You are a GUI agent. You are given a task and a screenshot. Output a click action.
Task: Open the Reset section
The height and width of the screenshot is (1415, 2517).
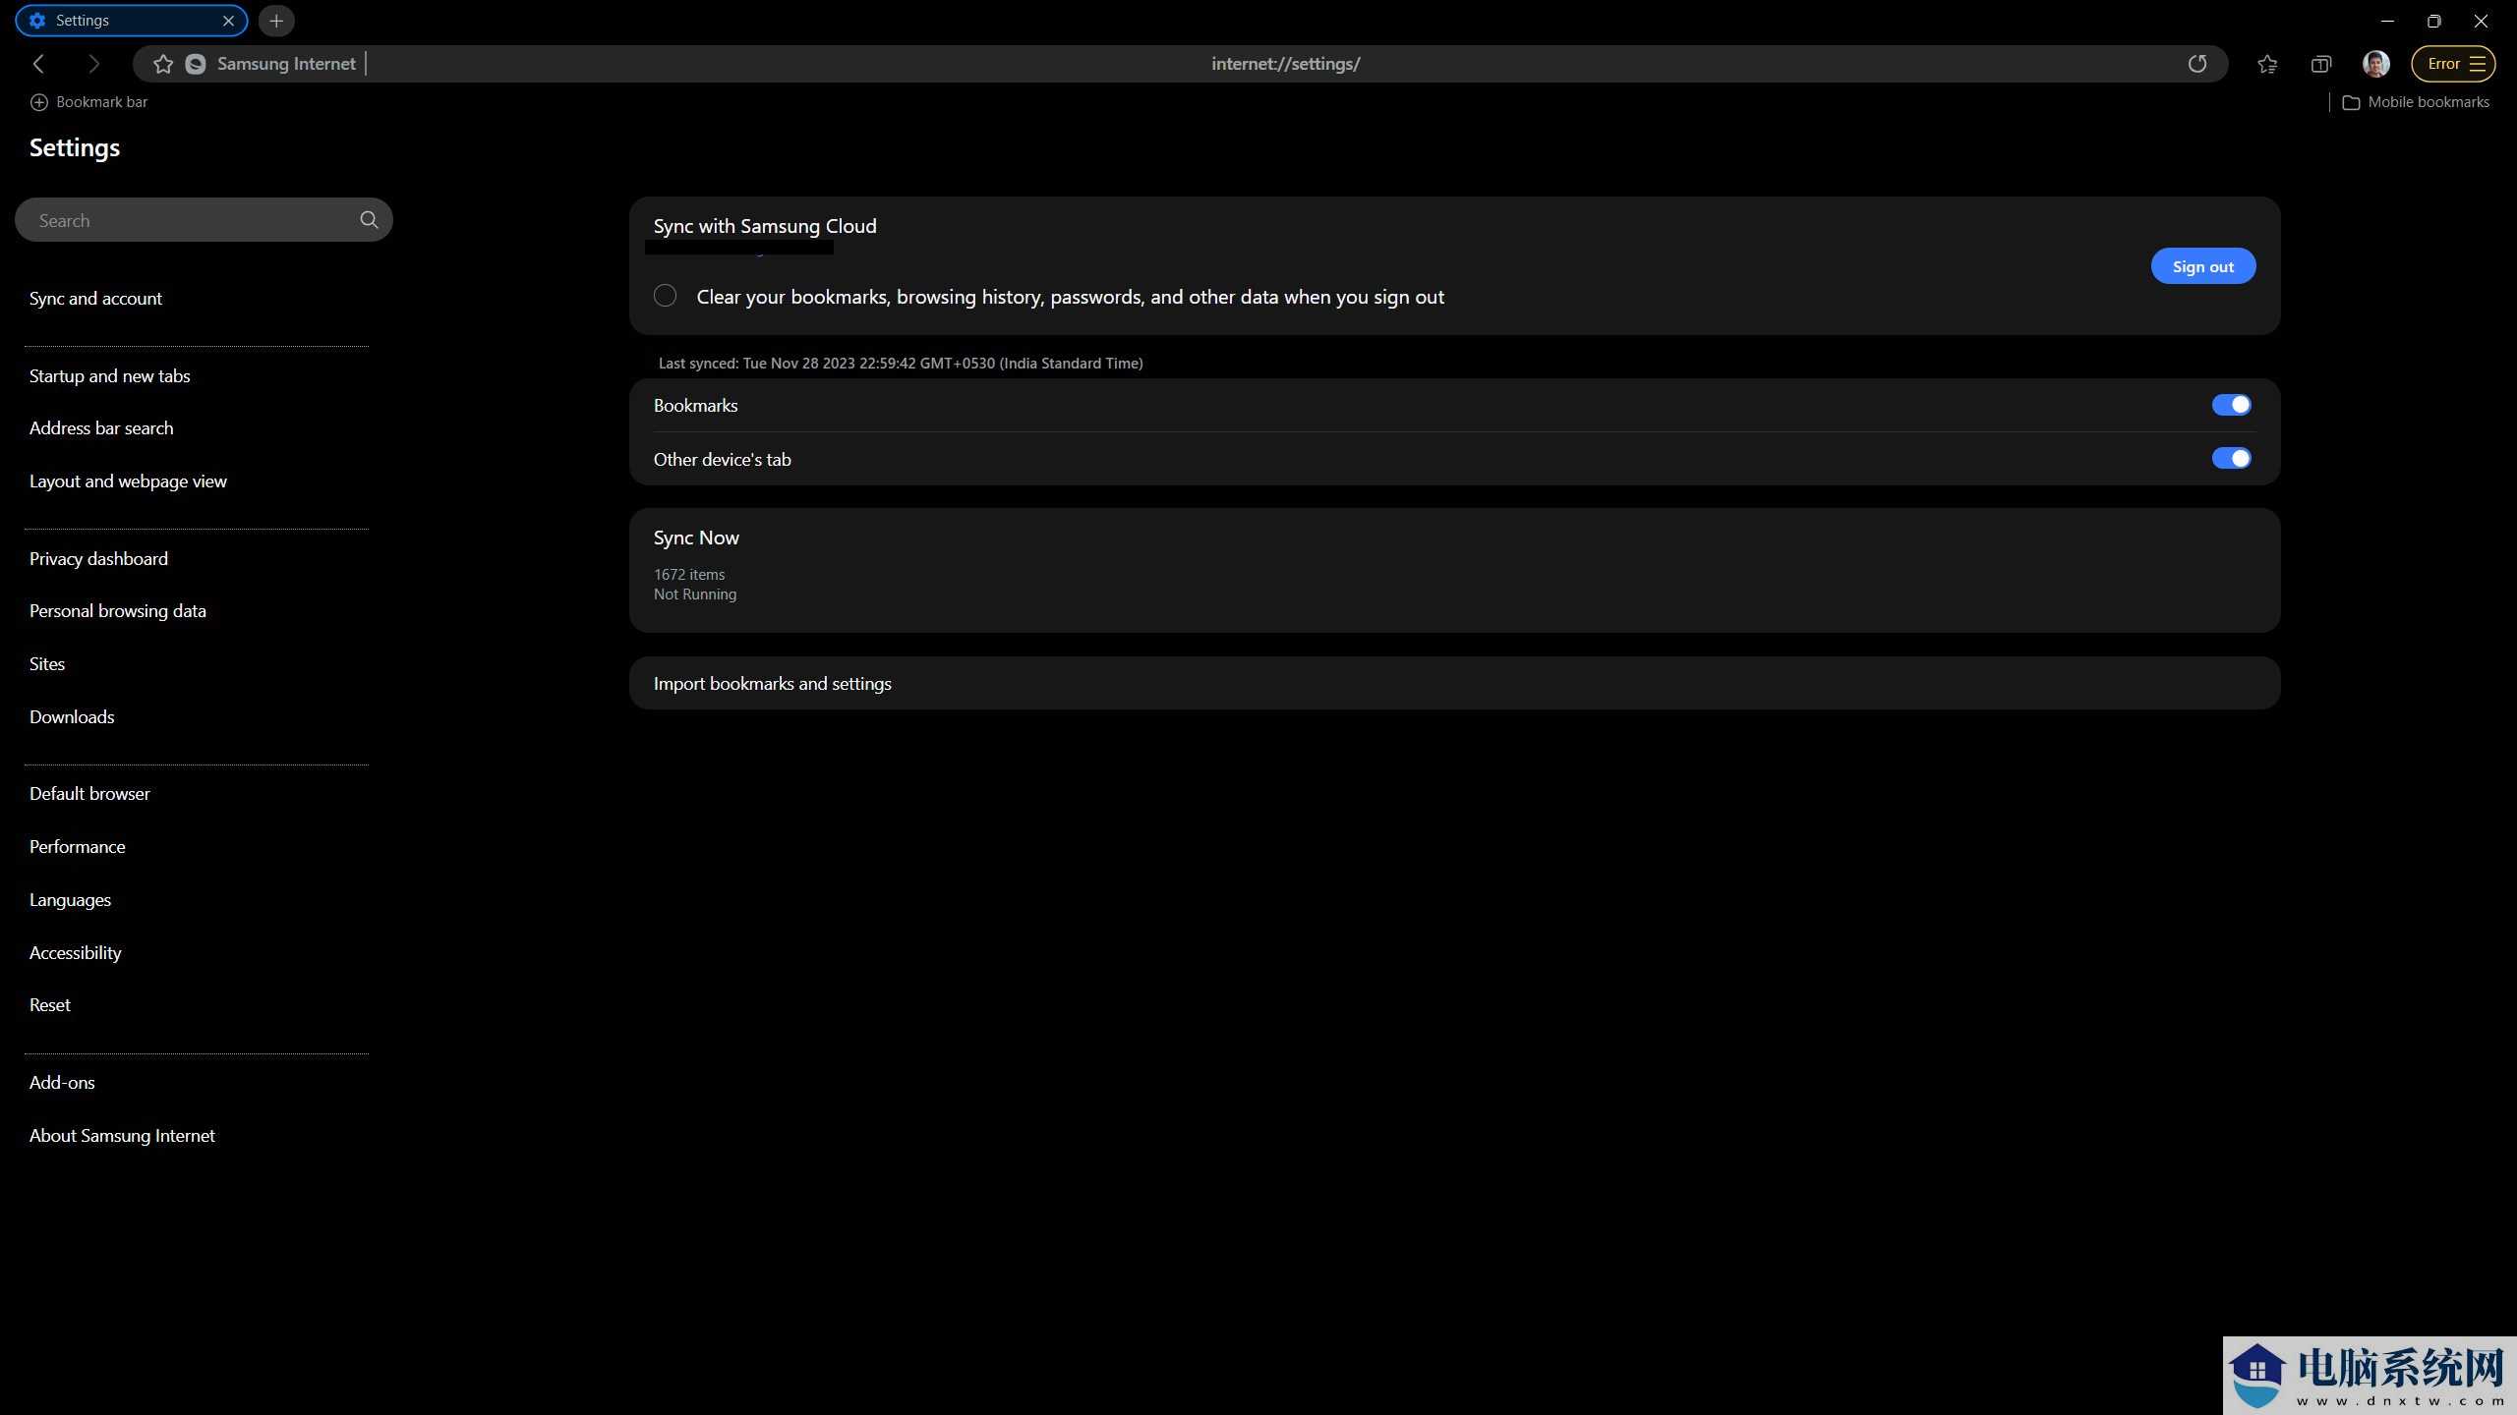49,1005
